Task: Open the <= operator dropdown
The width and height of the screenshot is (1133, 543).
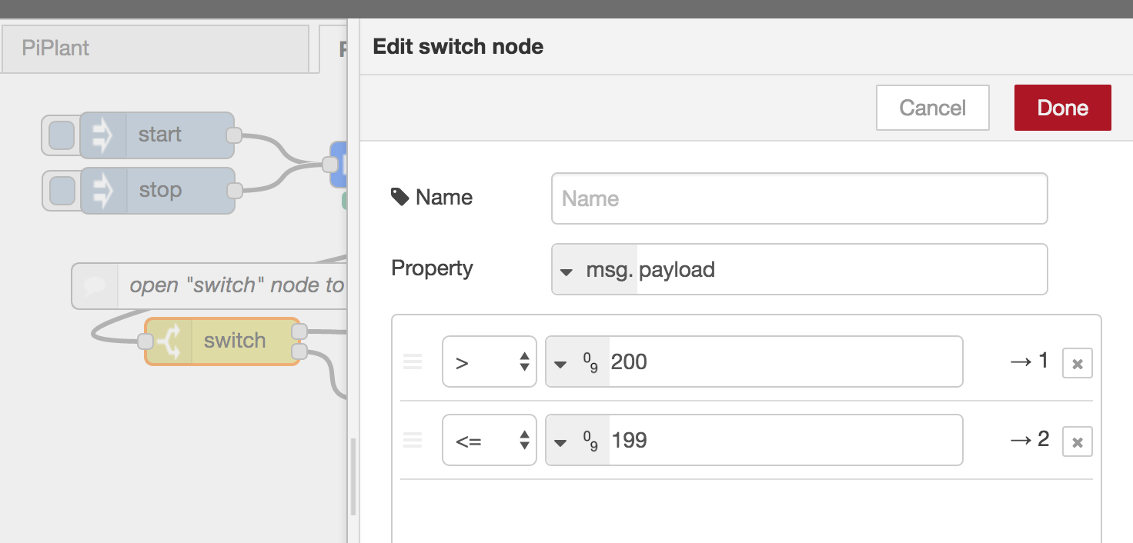Action: pyautogui.click(x=490, y=440)
